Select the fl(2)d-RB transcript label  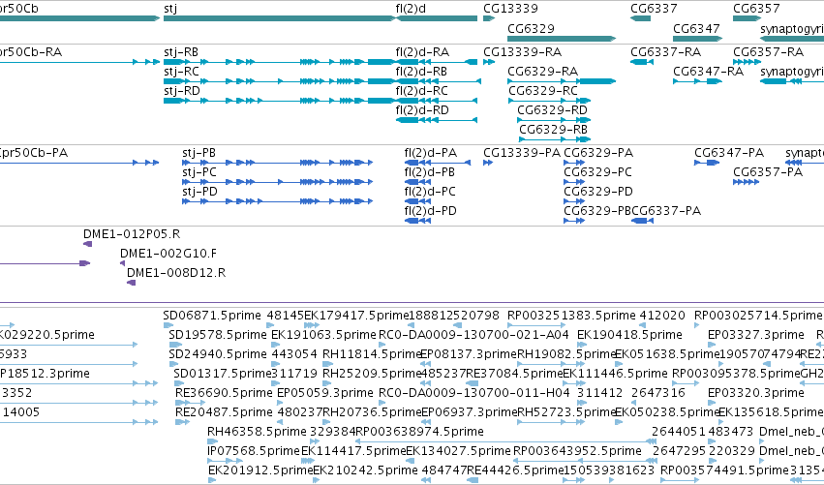421,72
